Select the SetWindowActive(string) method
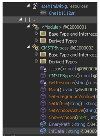Screen dimensions: 100x137 73,110
